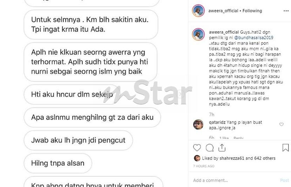The image size is (291, 187).
Task: Open the @bundhasallsa2019 mention link
Action: 254,37
